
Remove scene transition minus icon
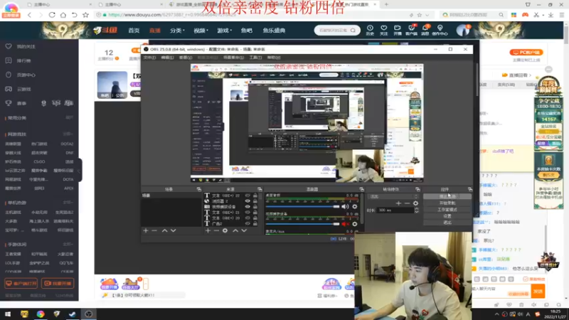(x=407, y=203)
